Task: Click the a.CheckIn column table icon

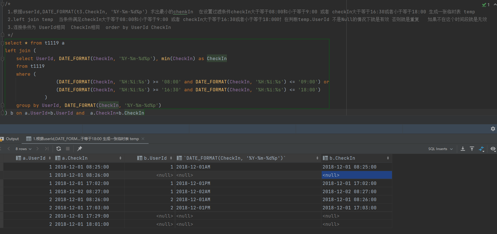Action: [58, 158]
